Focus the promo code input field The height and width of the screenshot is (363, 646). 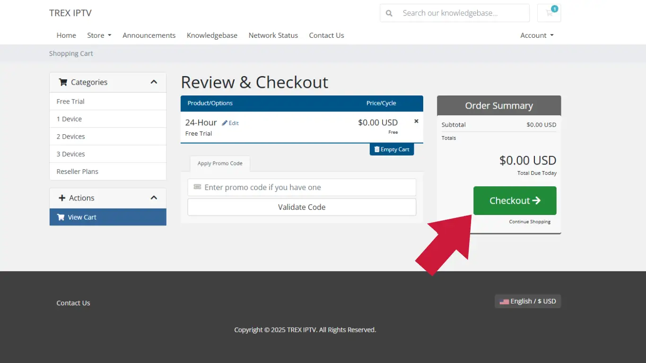[302, 187]
